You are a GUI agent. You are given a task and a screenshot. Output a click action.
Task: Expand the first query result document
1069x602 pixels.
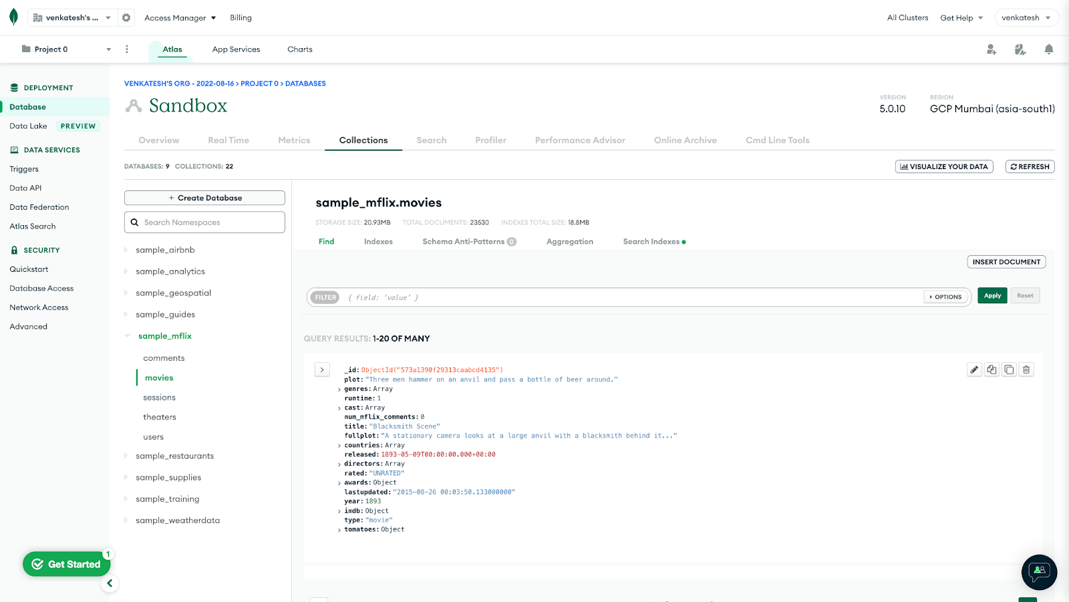[322, 369]
